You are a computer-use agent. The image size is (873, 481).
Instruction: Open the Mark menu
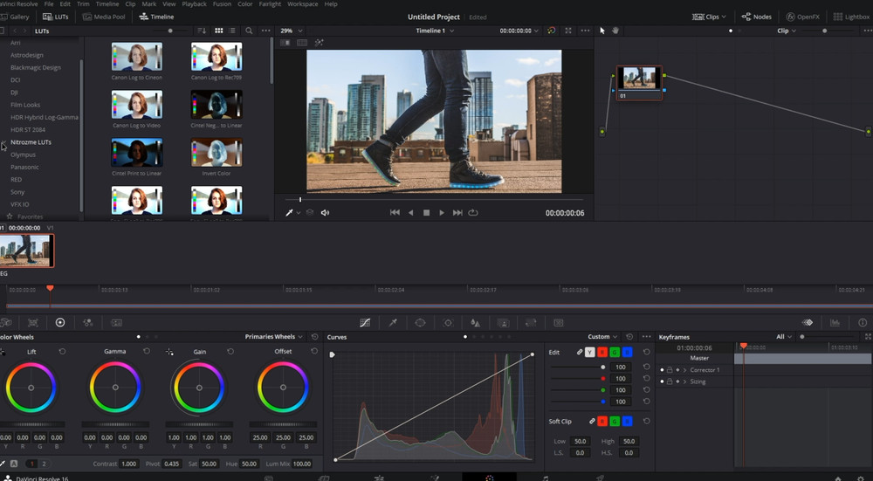click(149, 3)
